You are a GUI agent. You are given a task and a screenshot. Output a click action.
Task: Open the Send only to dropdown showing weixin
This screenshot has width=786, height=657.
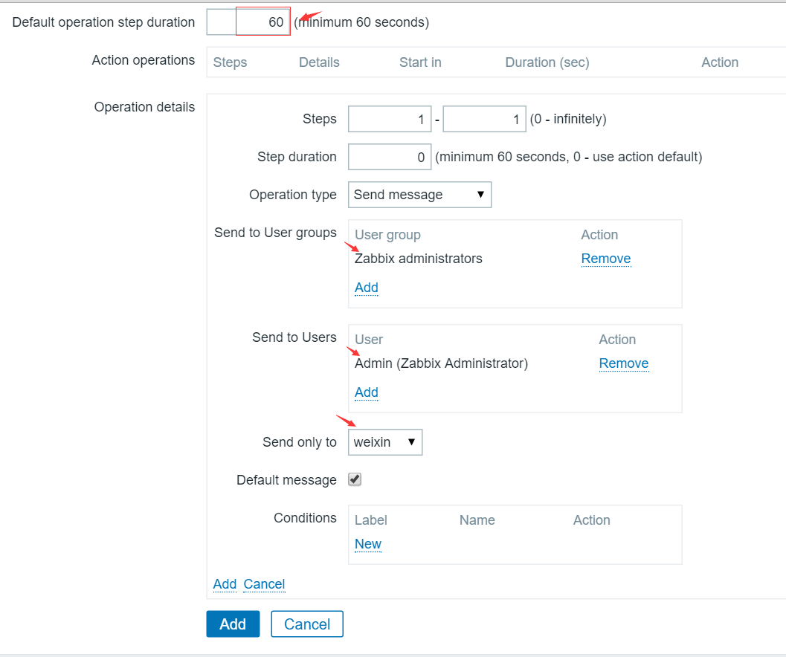tap(384, 441)
